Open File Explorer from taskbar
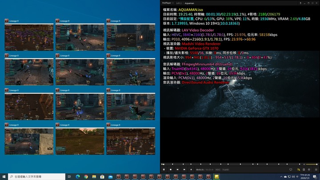The height and width of the screenshot is (180, 320). (x=94, y=176)
